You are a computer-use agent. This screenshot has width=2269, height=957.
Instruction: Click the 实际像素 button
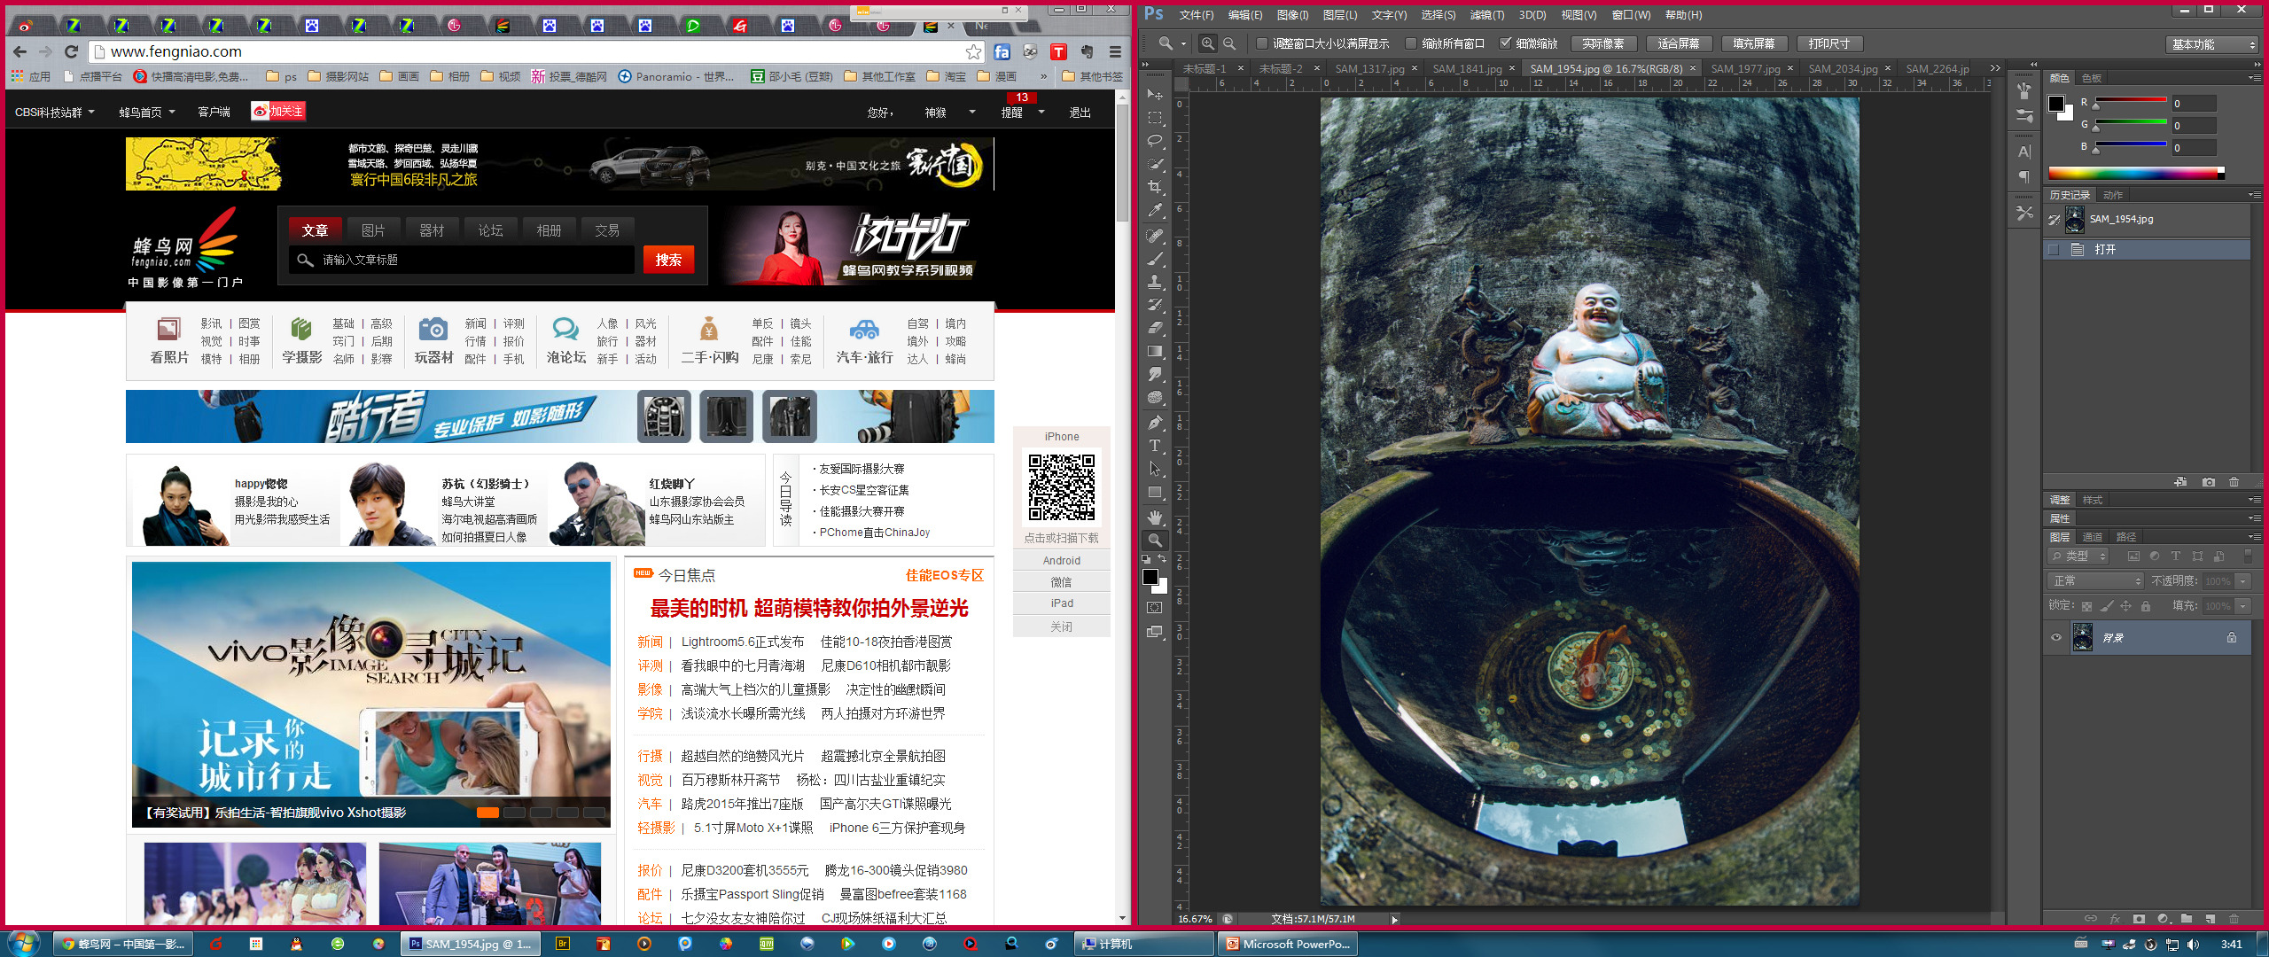(1603, 43)
